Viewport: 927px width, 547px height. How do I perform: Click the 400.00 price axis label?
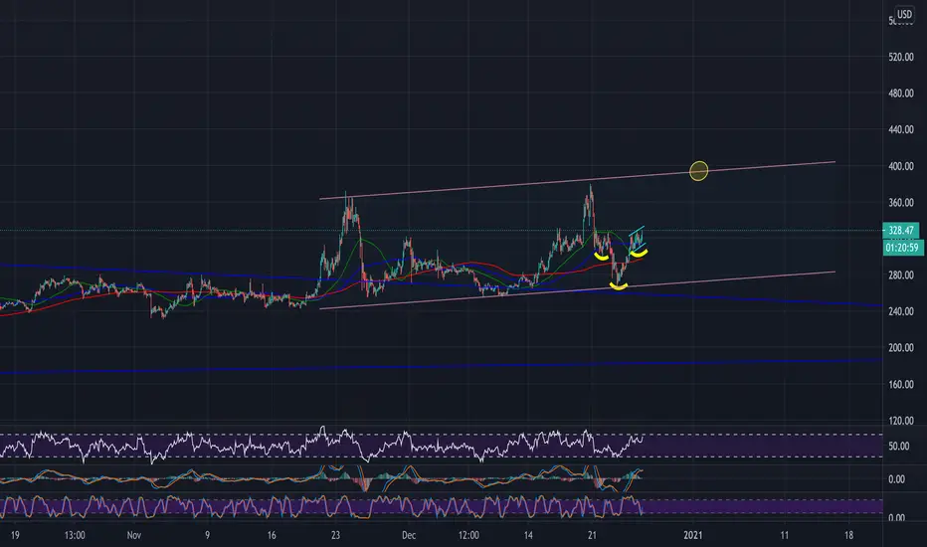(901, 167)
